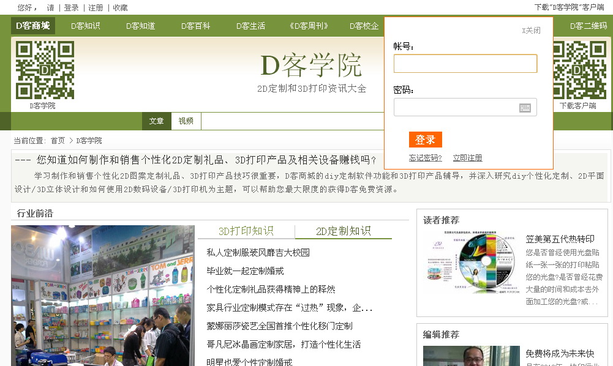
Task: Go to 《D客周刊》 in the navigation
Action: click(x=309, y=26)
